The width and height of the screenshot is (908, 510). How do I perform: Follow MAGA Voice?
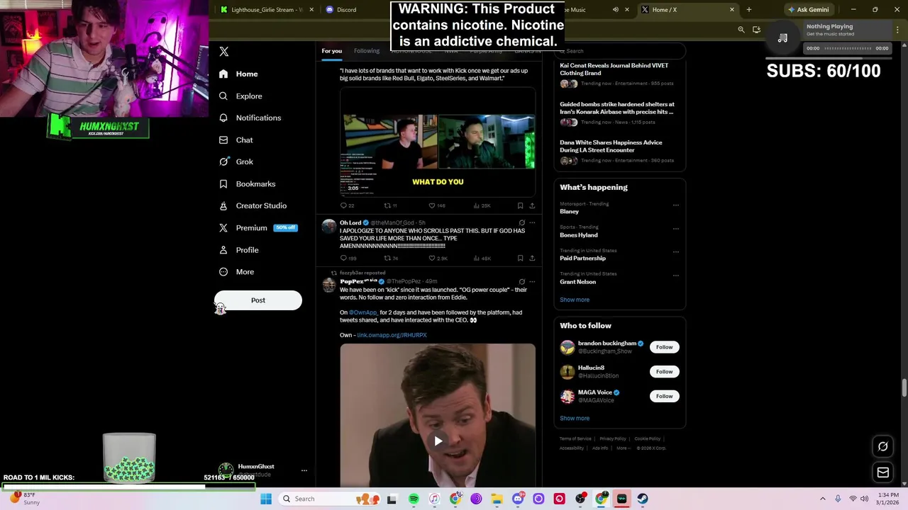[x=664, y=396]
